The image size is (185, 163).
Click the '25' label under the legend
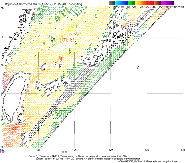click(x=141, y=7)
